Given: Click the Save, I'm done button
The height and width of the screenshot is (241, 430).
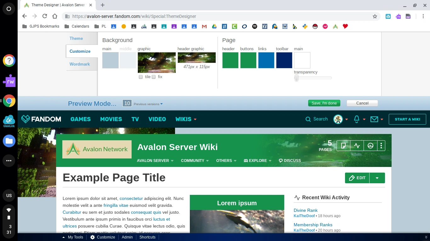Looking at the screenshot, I should [x=324, y=103].
